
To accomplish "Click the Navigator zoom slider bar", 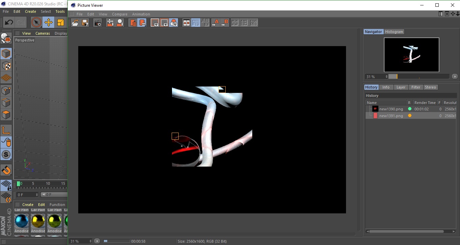I will (x=419, y=76).
